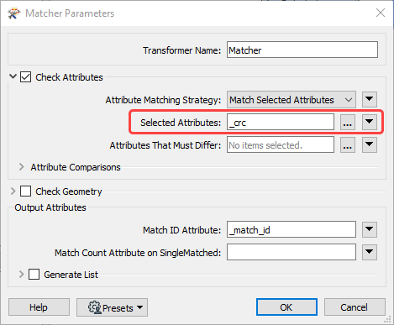This screenshot has width=394, height=325.
Task: Open Attribute Matching Strategy dropdown
Action: [292, 100]
